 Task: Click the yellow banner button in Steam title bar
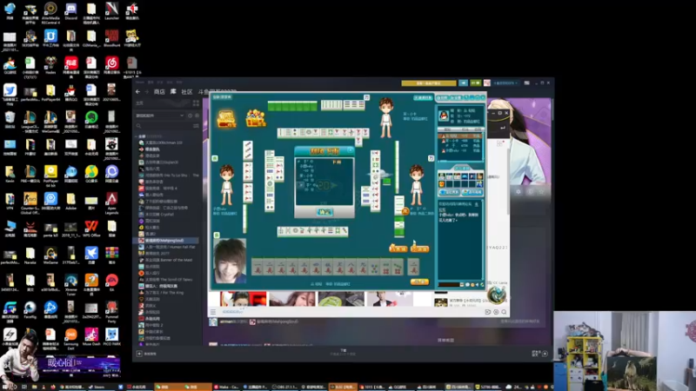pos(429,83)
